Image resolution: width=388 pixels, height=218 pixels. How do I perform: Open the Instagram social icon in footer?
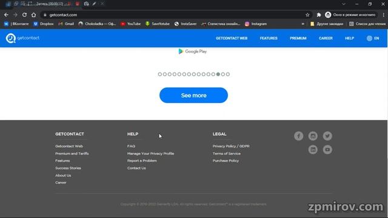313,136
